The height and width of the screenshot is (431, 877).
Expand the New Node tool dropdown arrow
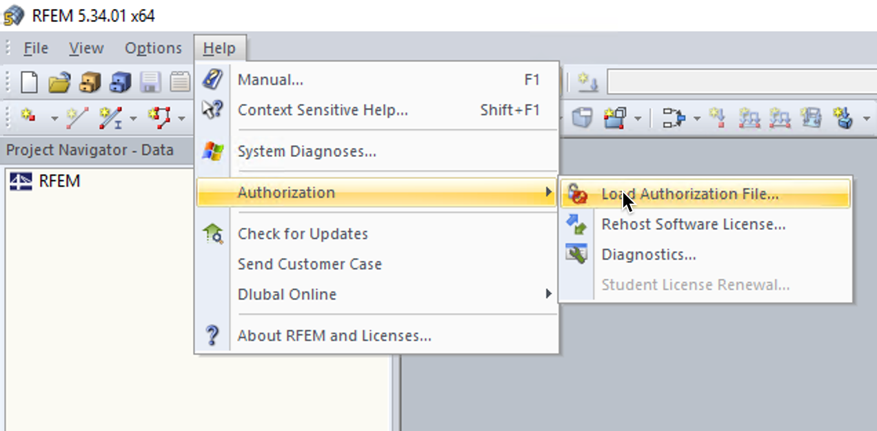54,119
